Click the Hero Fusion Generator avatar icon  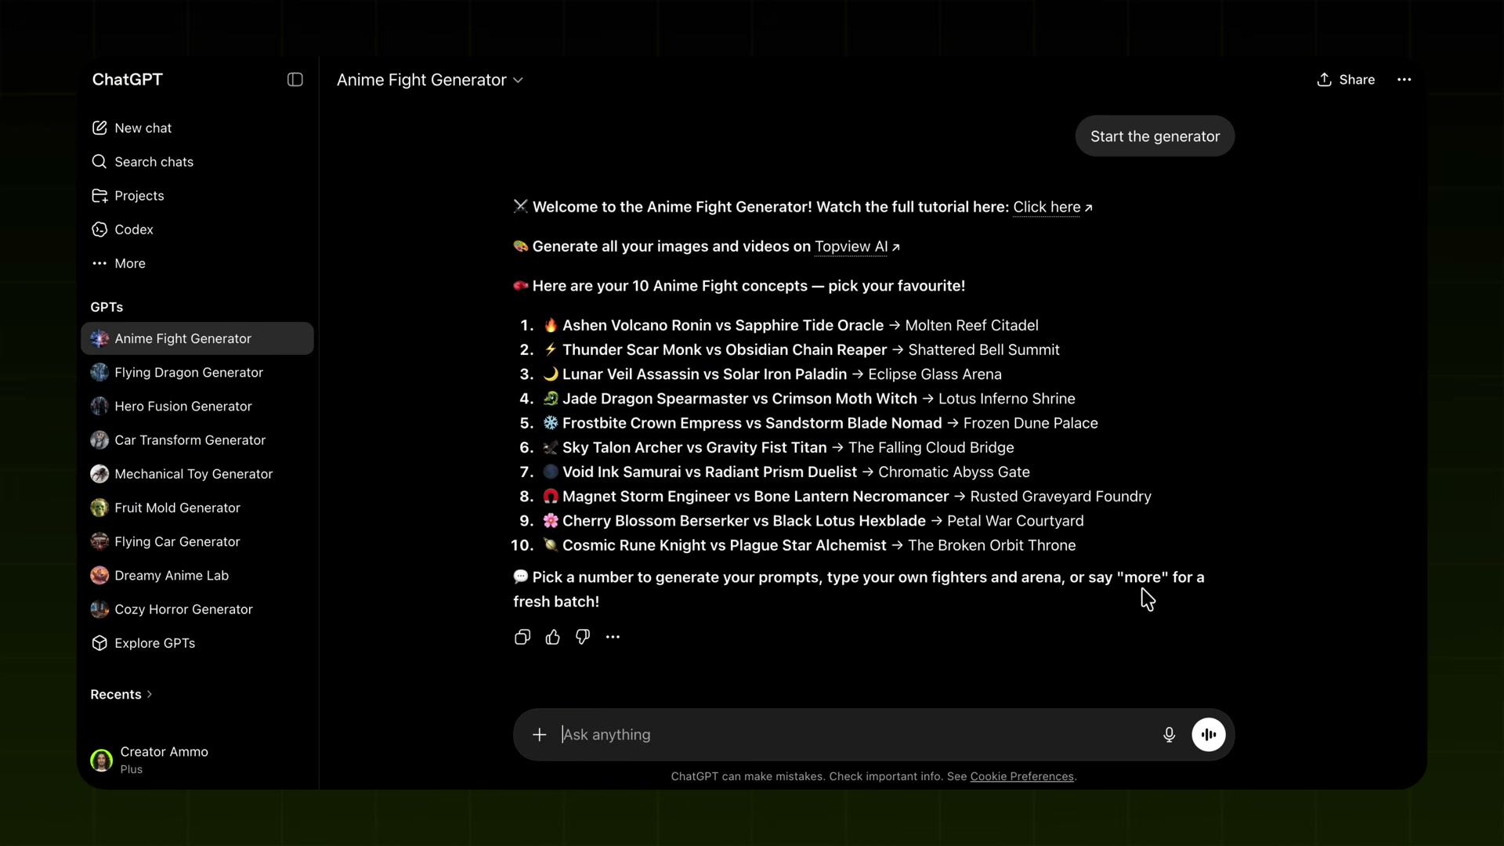[99, 406]
